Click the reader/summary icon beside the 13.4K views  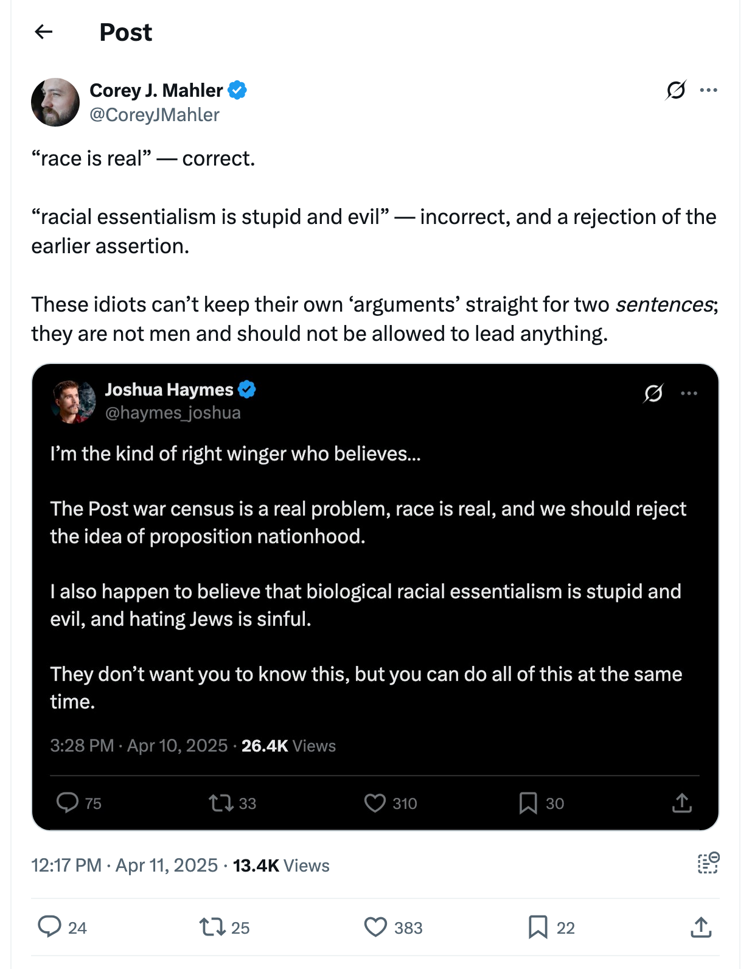(708, 863)
